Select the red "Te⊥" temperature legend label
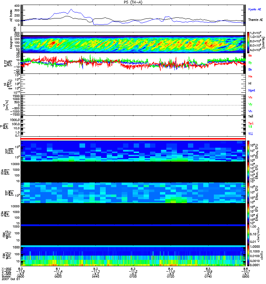The image size is (266, 284). (x=251, y=123)
